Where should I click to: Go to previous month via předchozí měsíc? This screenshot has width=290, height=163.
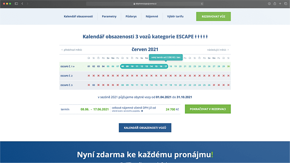coord(72,50)
